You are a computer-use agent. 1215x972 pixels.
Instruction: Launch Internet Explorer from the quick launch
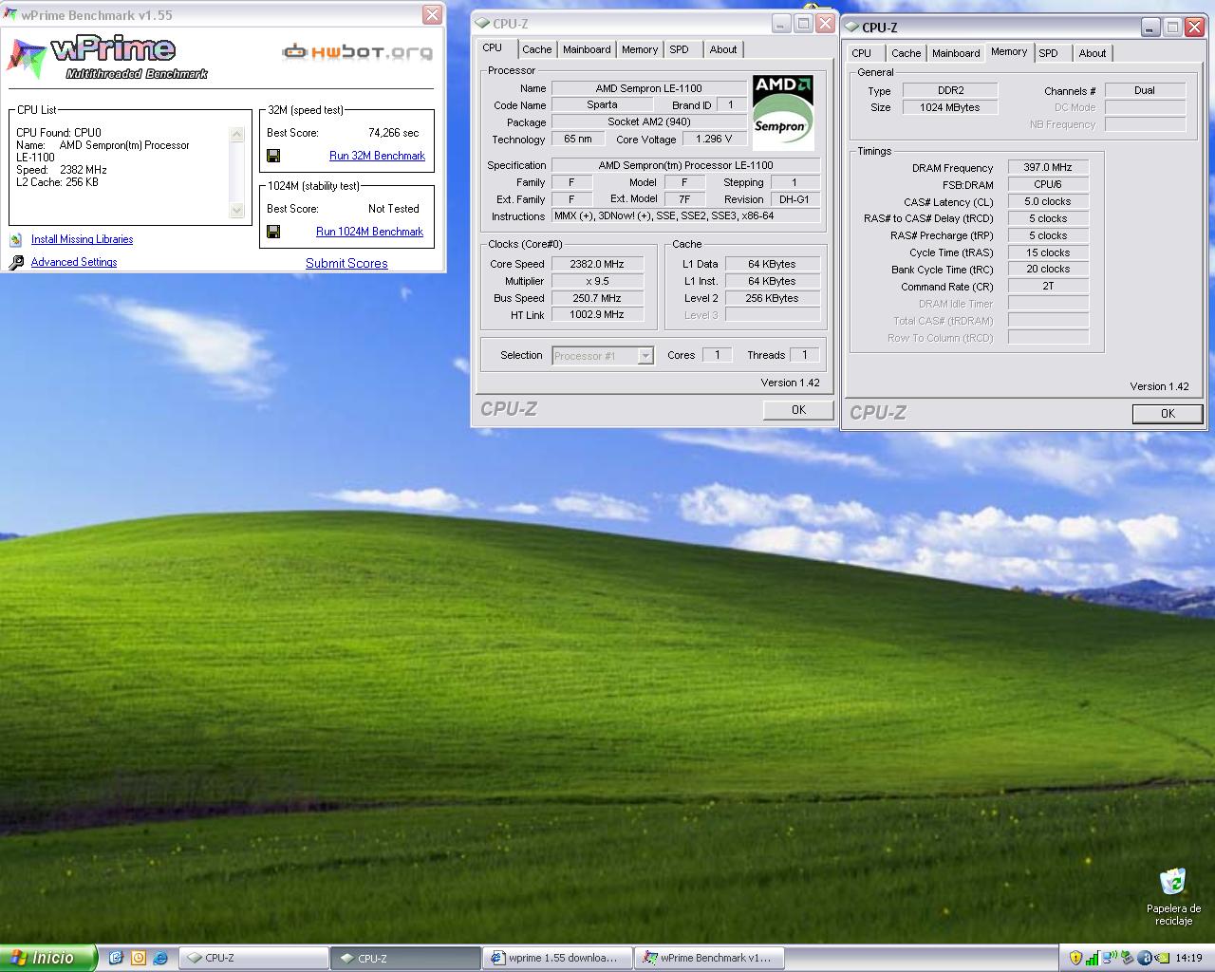tap(160, 958)
